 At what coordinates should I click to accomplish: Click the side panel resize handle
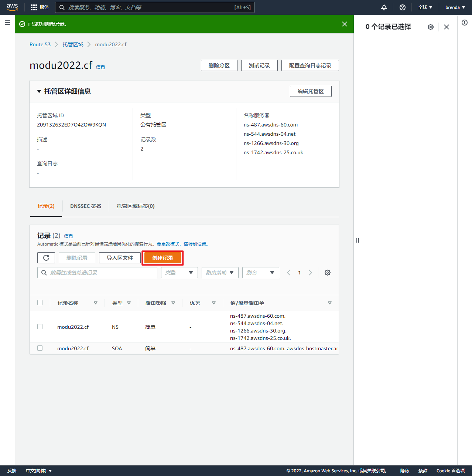pos(358,240)
